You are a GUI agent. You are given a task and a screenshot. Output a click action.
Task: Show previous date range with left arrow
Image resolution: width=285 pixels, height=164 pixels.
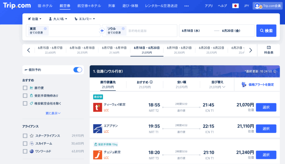pos(28,50)
